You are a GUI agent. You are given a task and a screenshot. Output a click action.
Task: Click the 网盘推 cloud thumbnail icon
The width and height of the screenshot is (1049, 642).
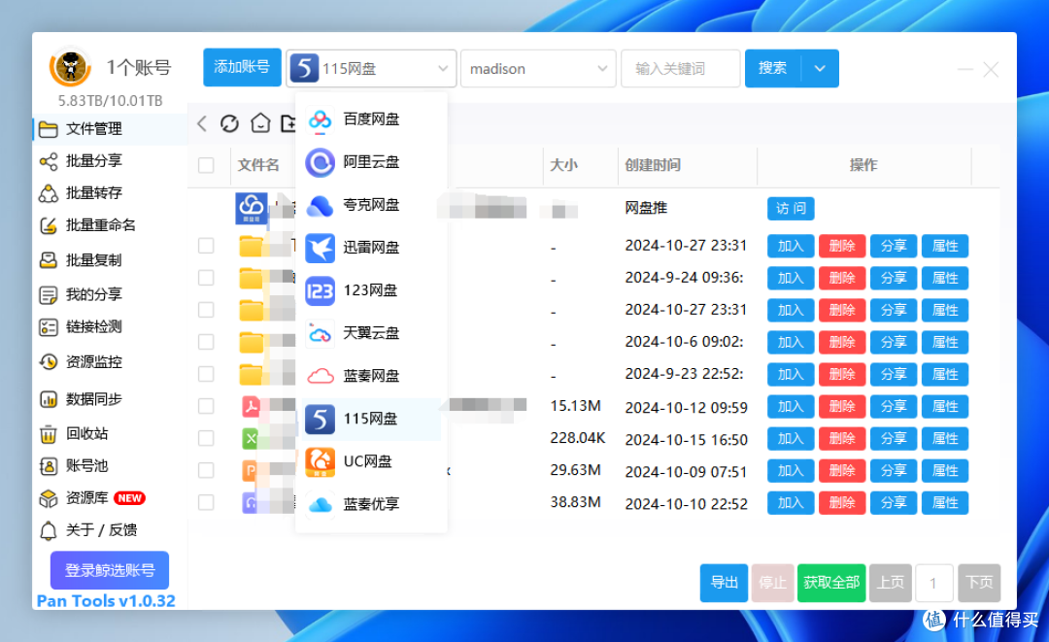pos(252,208)
